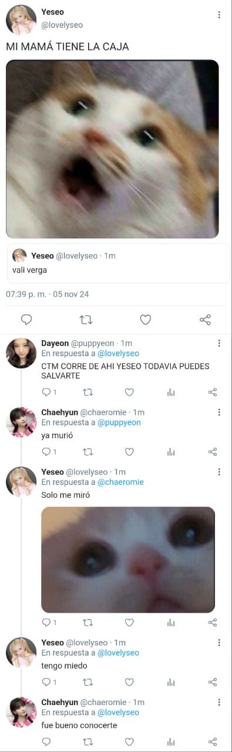Open the @chaeromie mention link
Viewport: 232px width, 752px height.
[120, 482]
